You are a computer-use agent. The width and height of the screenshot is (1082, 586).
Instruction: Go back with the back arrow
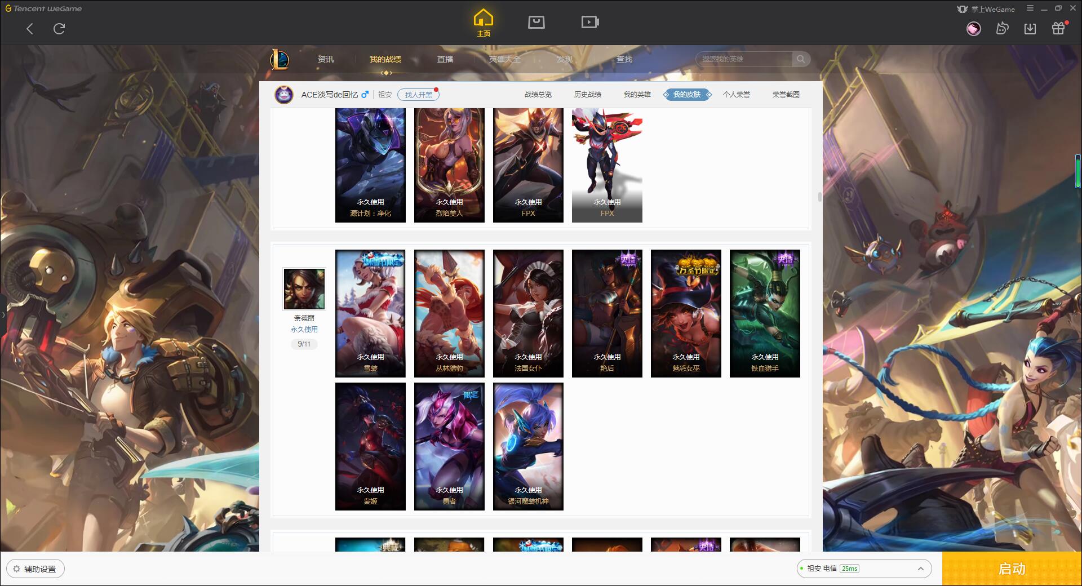point(30,29)
